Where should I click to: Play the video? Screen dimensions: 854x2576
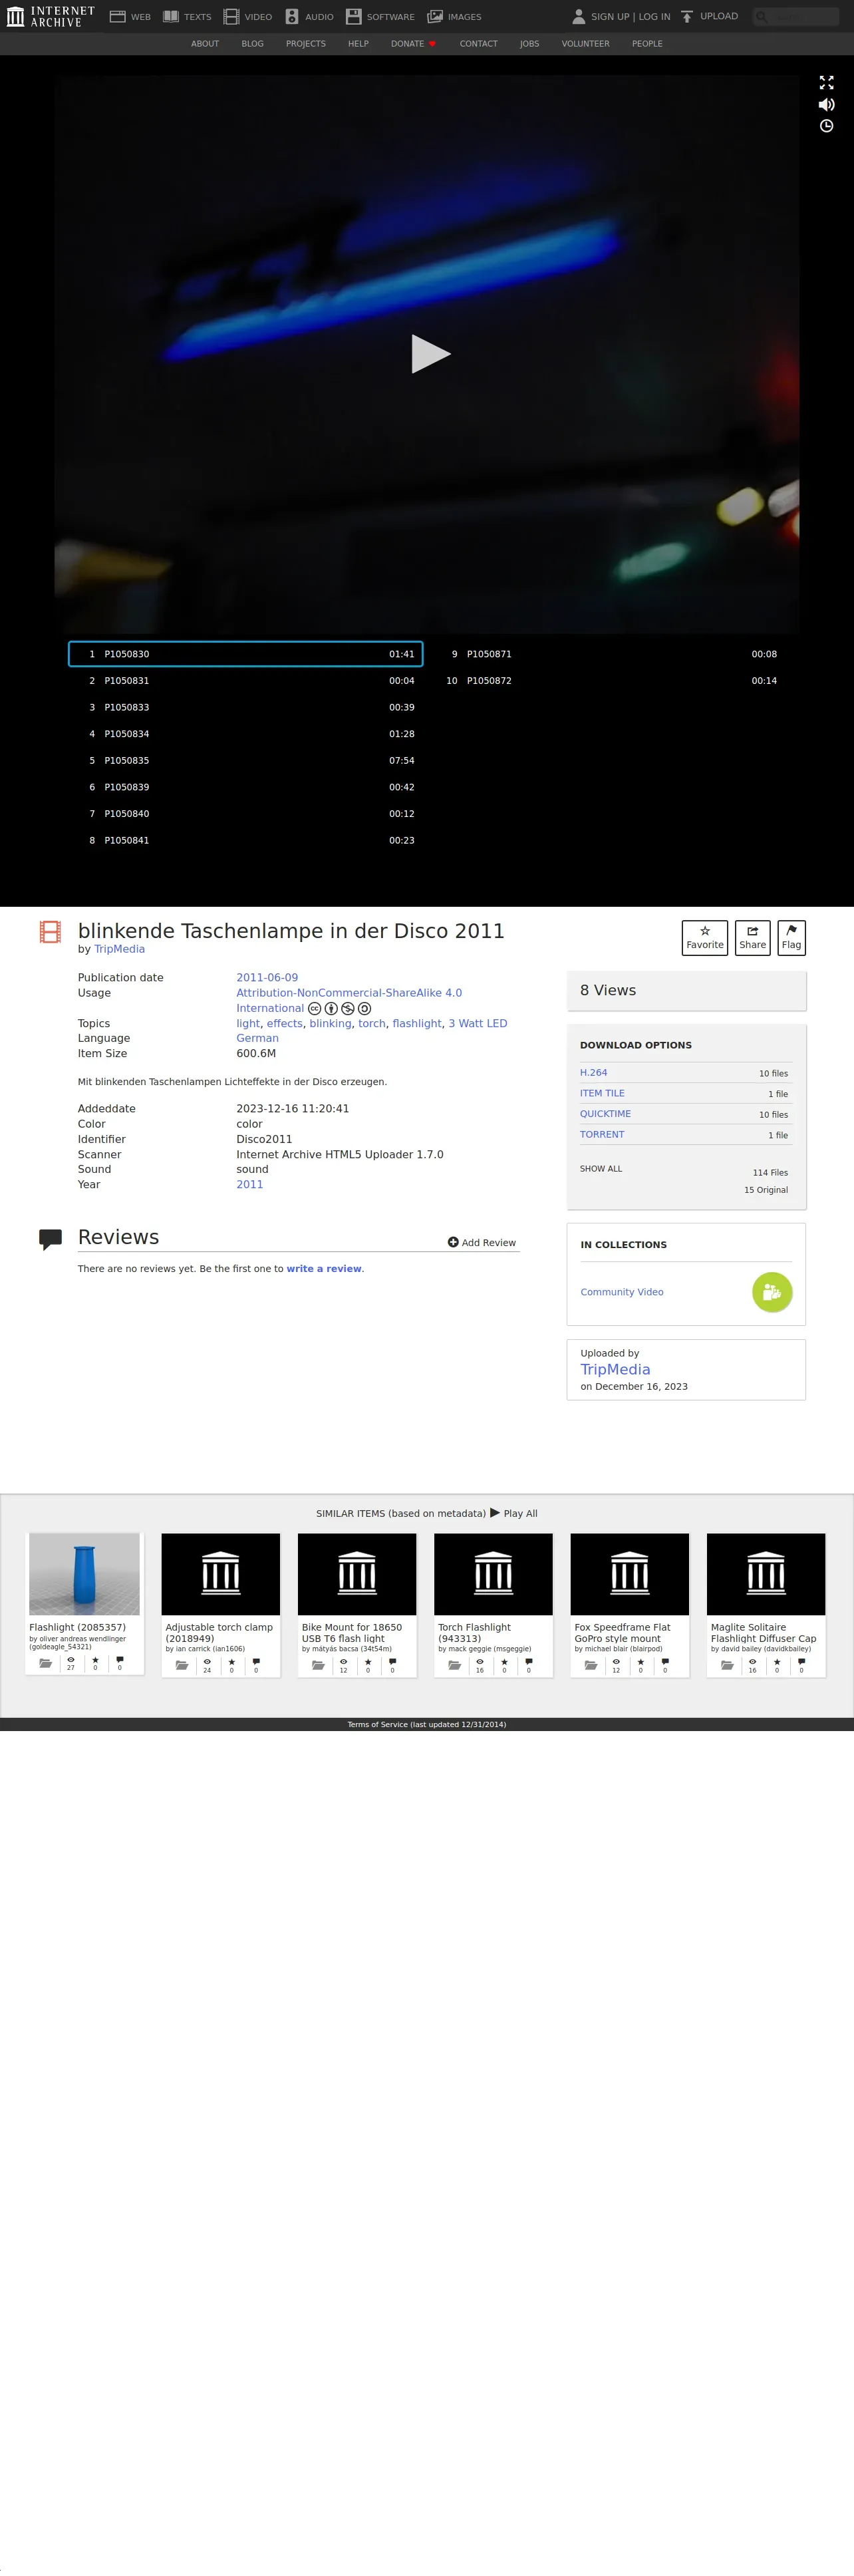[x=431, y=354]
